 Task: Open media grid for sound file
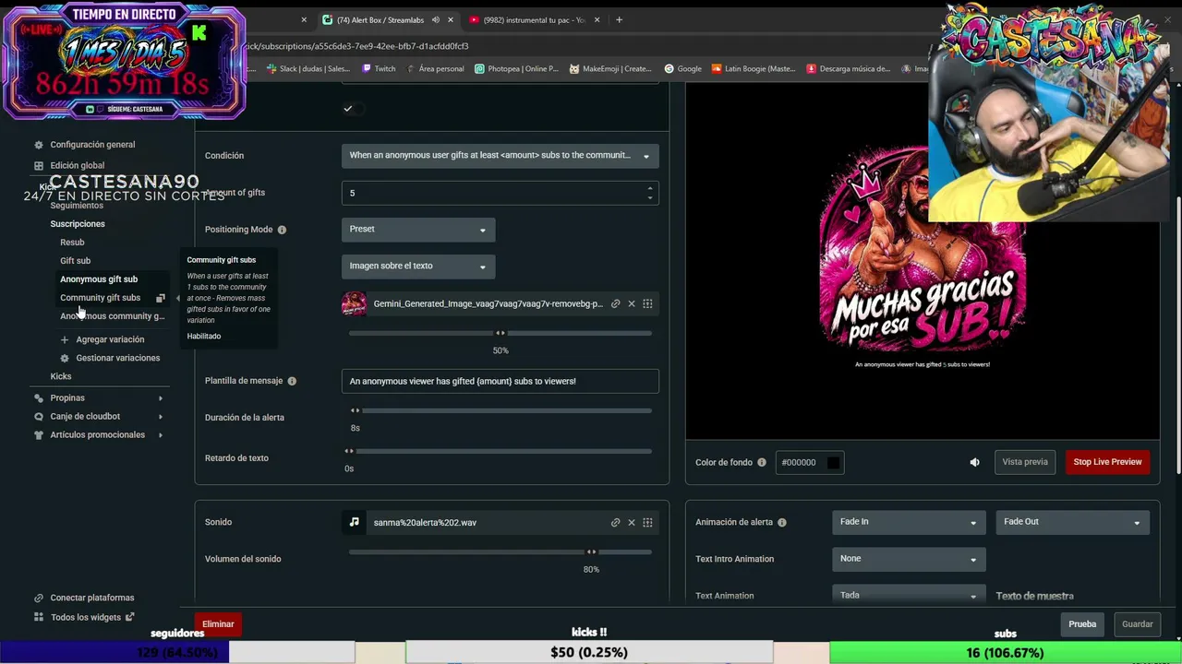[x=647, y=523]
